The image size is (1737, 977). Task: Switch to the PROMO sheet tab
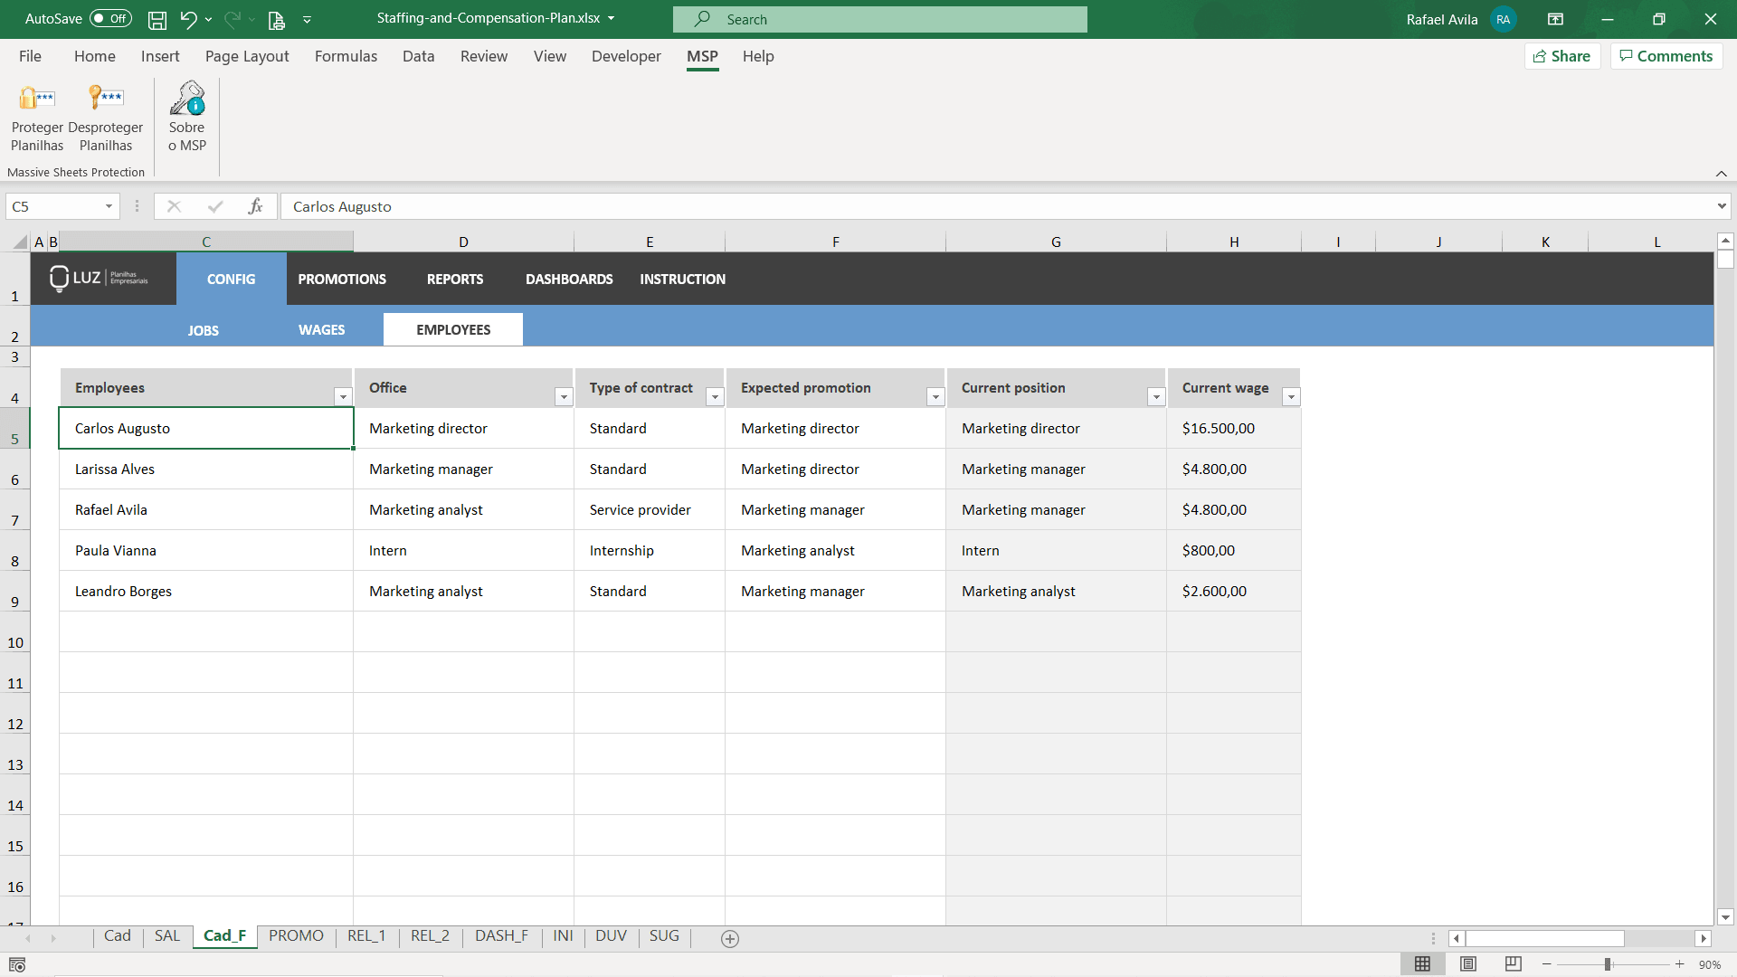pos(296,936)
